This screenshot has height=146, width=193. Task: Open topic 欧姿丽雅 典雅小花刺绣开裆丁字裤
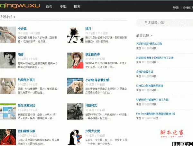[155, 58]
